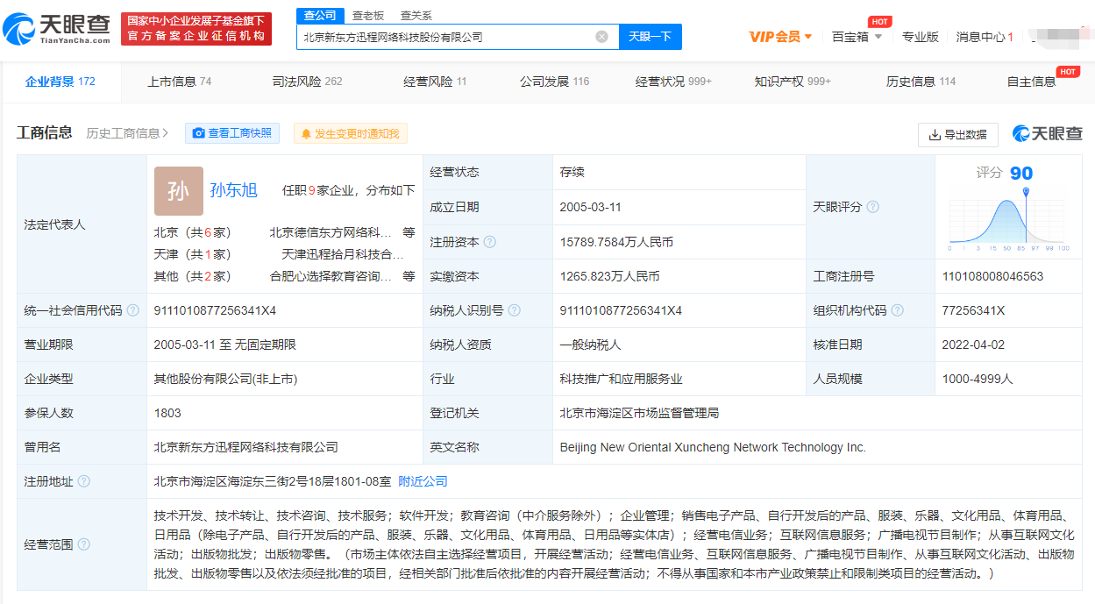Switch to the 上市信息 tab
This screenshot has width=1095, height=604.
click(x=179, y=82)
